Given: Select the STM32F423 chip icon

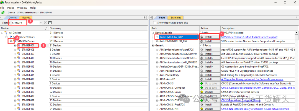Looking at the screenshot, I should pyautogui.click(x=19, y=84).
